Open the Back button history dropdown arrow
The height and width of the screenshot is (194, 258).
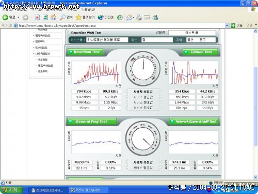tap(19, 18)
